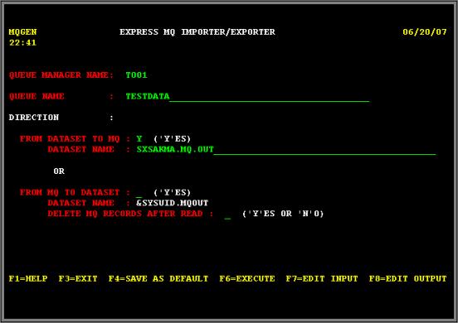Click the 06/20/07 date display
Viewport: 458px width, 323px height.
click(x=425, y=32)
